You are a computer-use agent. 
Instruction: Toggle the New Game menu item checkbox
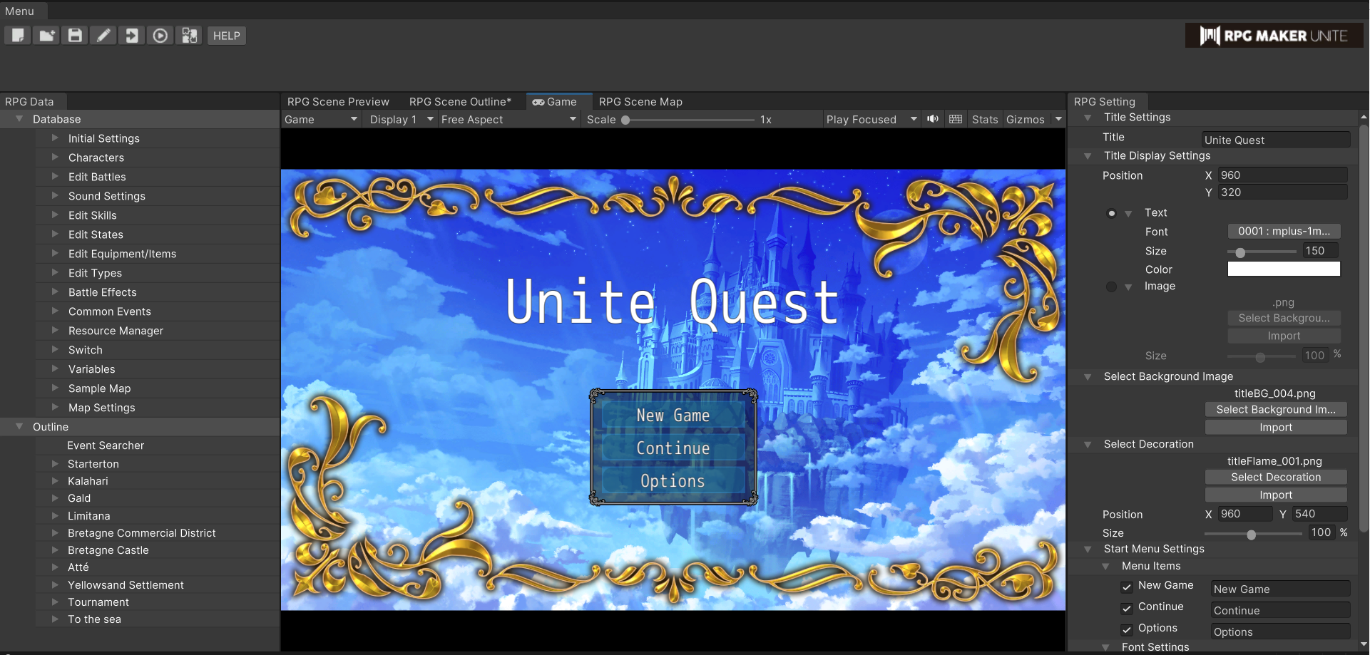pyautogui.click(x=1127, y=587)
